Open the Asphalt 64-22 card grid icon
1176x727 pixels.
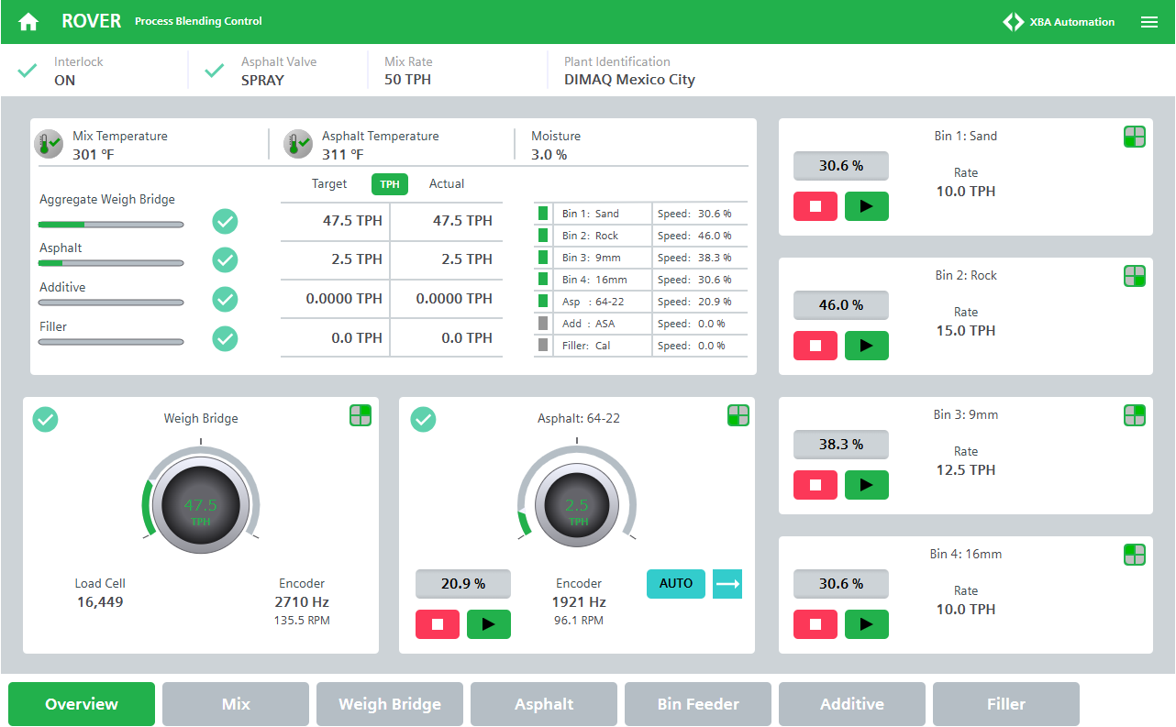pos(738,415)
